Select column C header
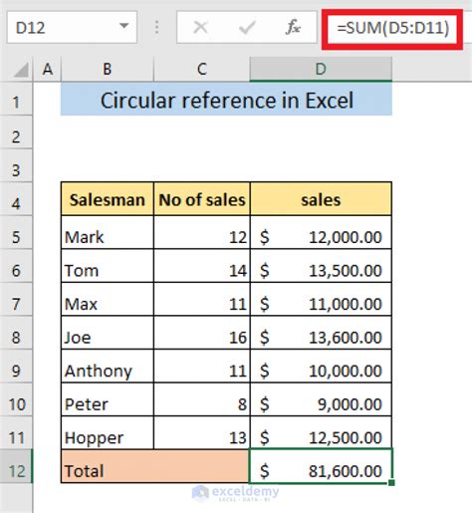This screenshot has width=472, height=513. pos(202,69)
